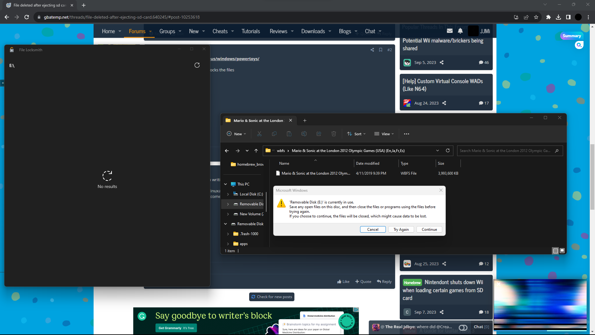Switch Explorer to details view icon
595x335 pixels.
pos(555,251)
